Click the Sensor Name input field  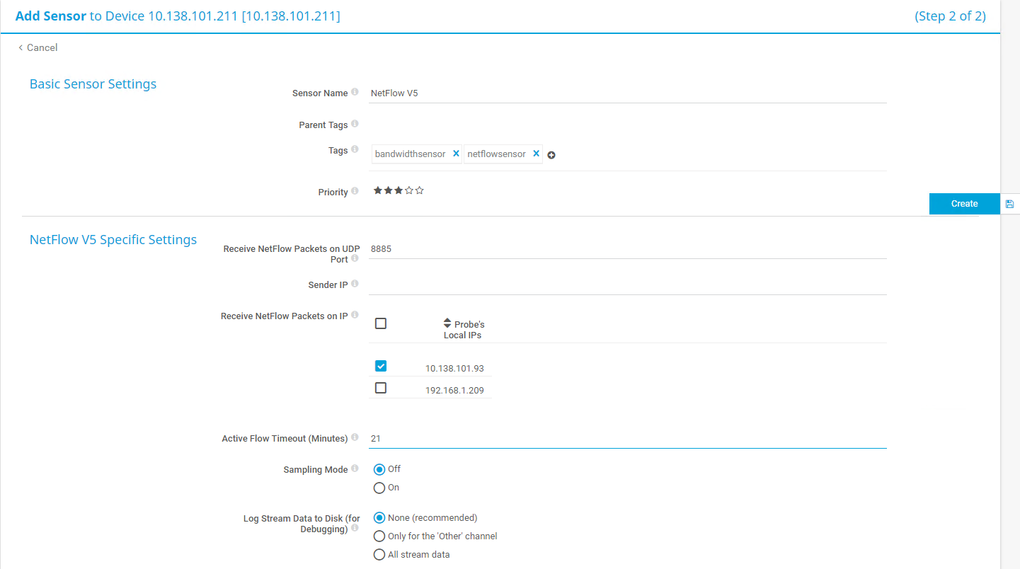click(627, 93)
